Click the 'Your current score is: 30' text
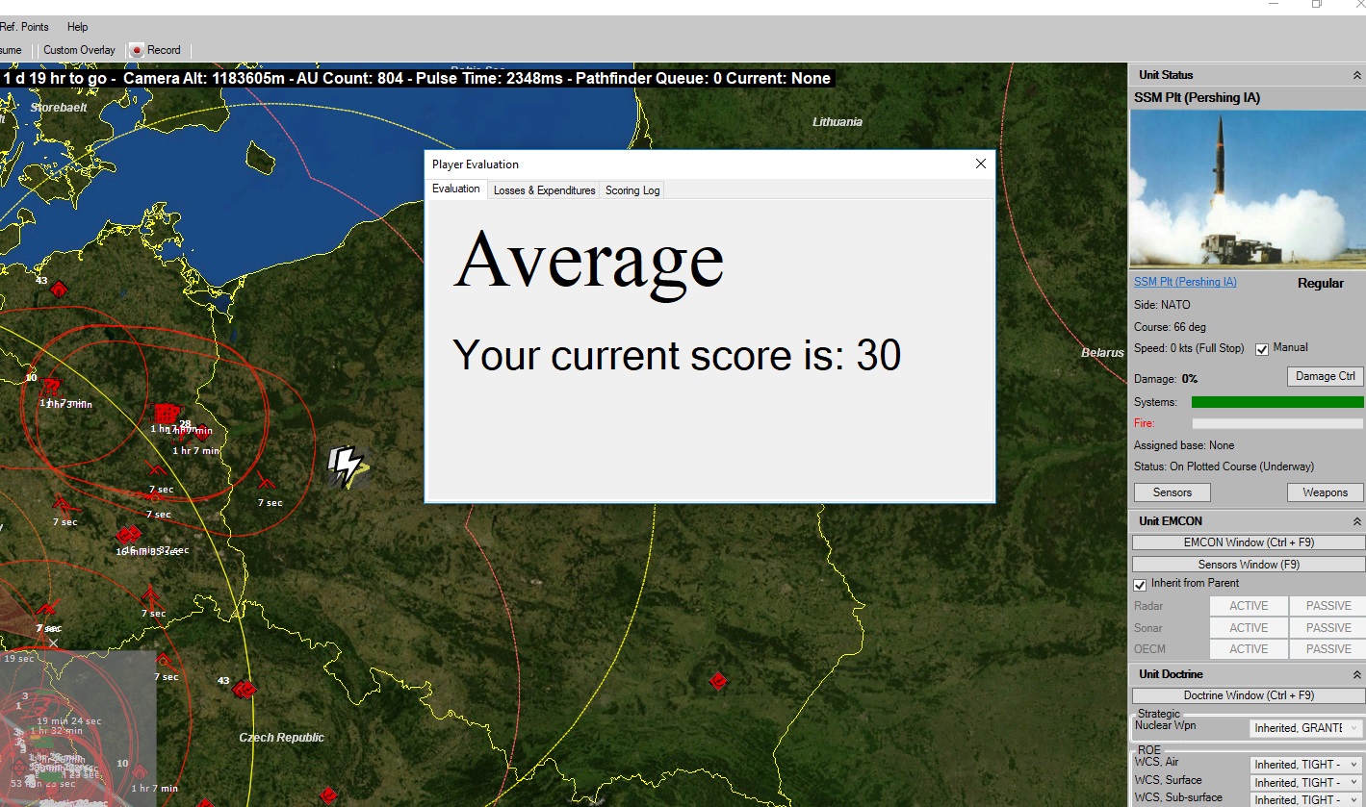1366x807 pixels. point(677,355)
